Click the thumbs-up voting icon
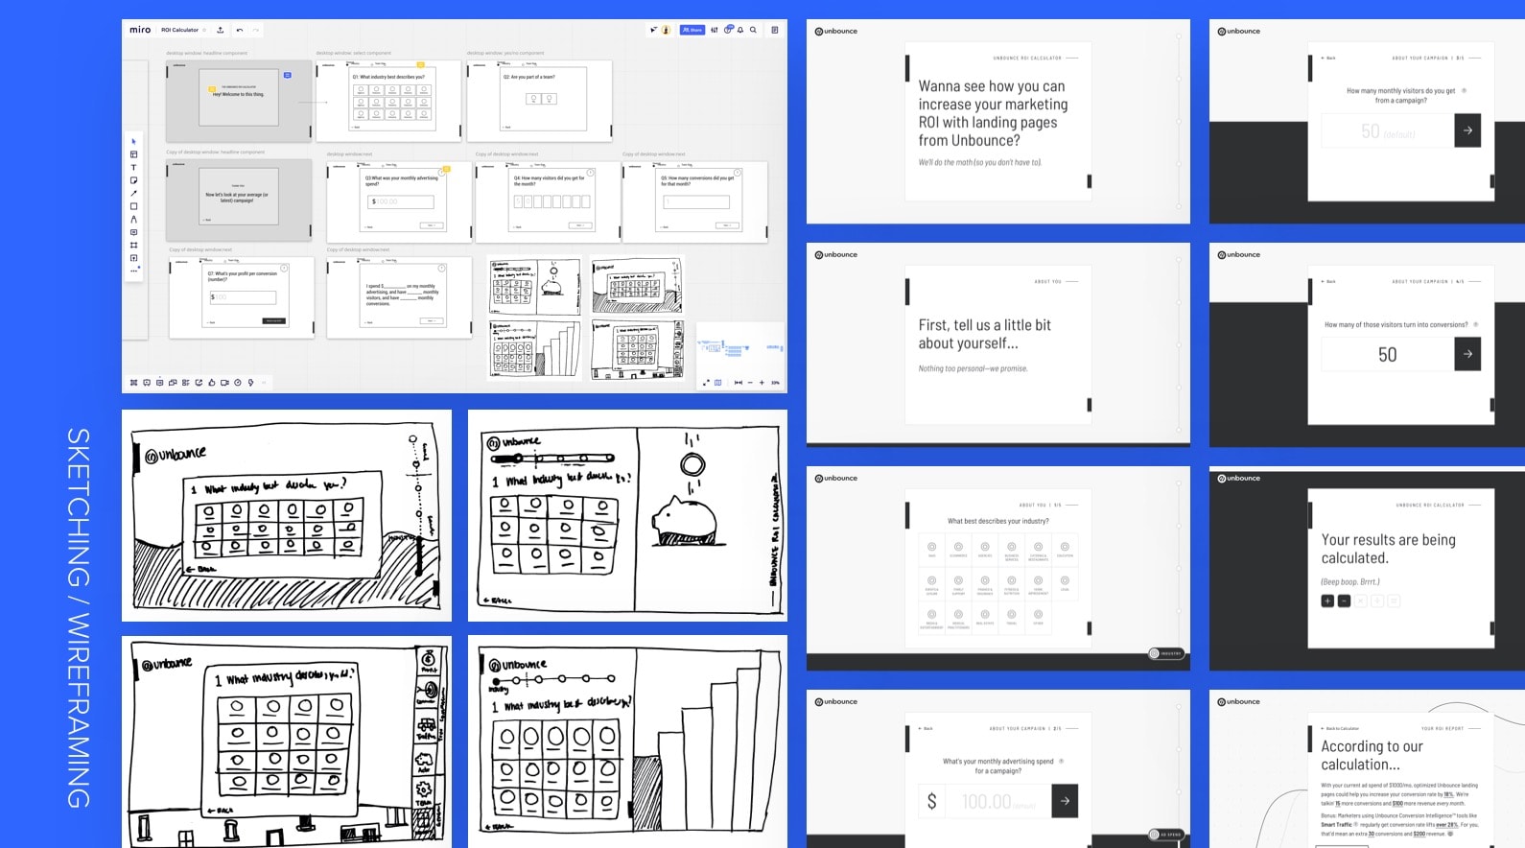This screenshot has width=1525, height=848. pos(212,382)
